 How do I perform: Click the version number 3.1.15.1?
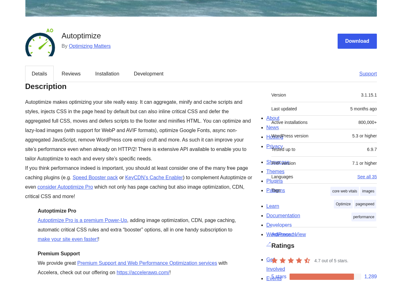click(369, 95)
